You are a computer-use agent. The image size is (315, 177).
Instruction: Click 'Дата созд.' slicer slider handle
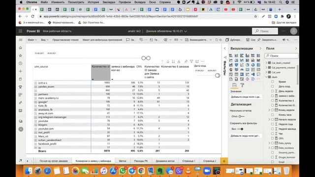click(218, 75)
